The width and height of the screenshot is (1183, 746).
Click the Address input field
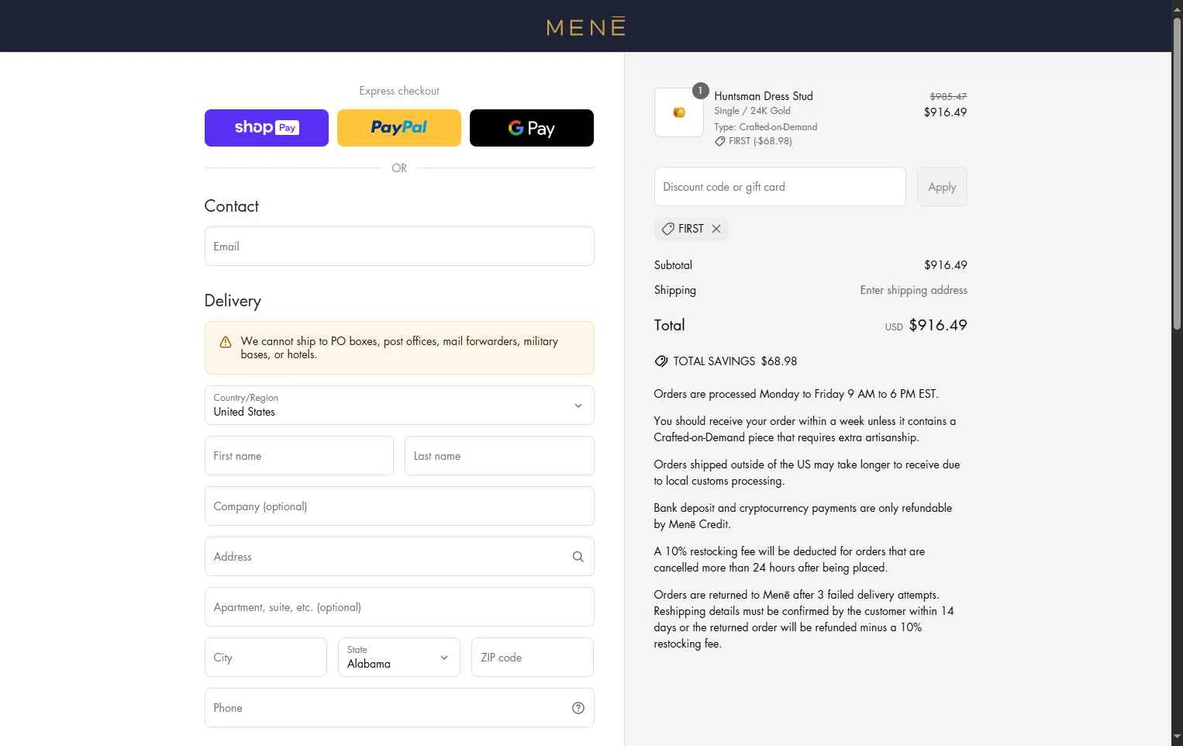pos(399,556)
